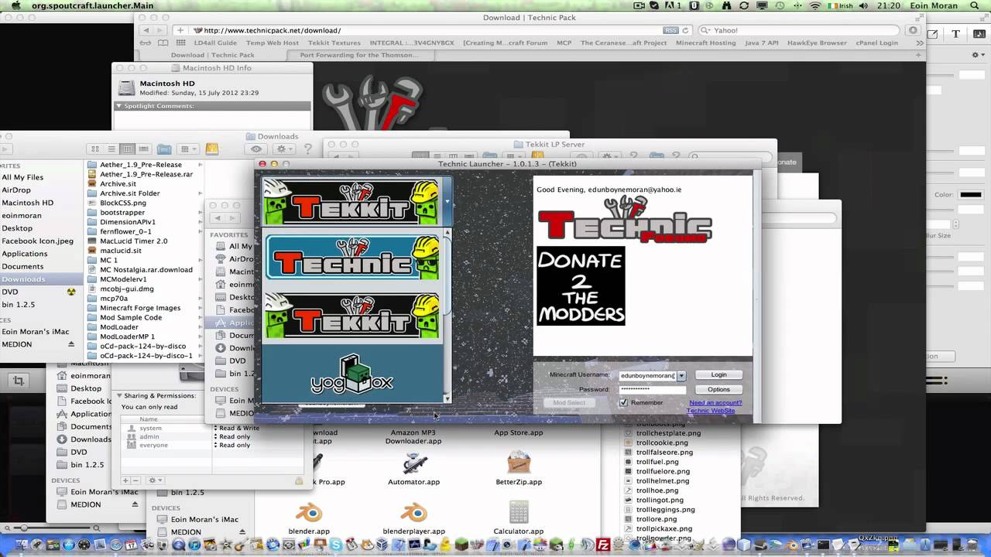
Task: Click the Login button in Technic Launcher
Action: (x=718, y=374)
